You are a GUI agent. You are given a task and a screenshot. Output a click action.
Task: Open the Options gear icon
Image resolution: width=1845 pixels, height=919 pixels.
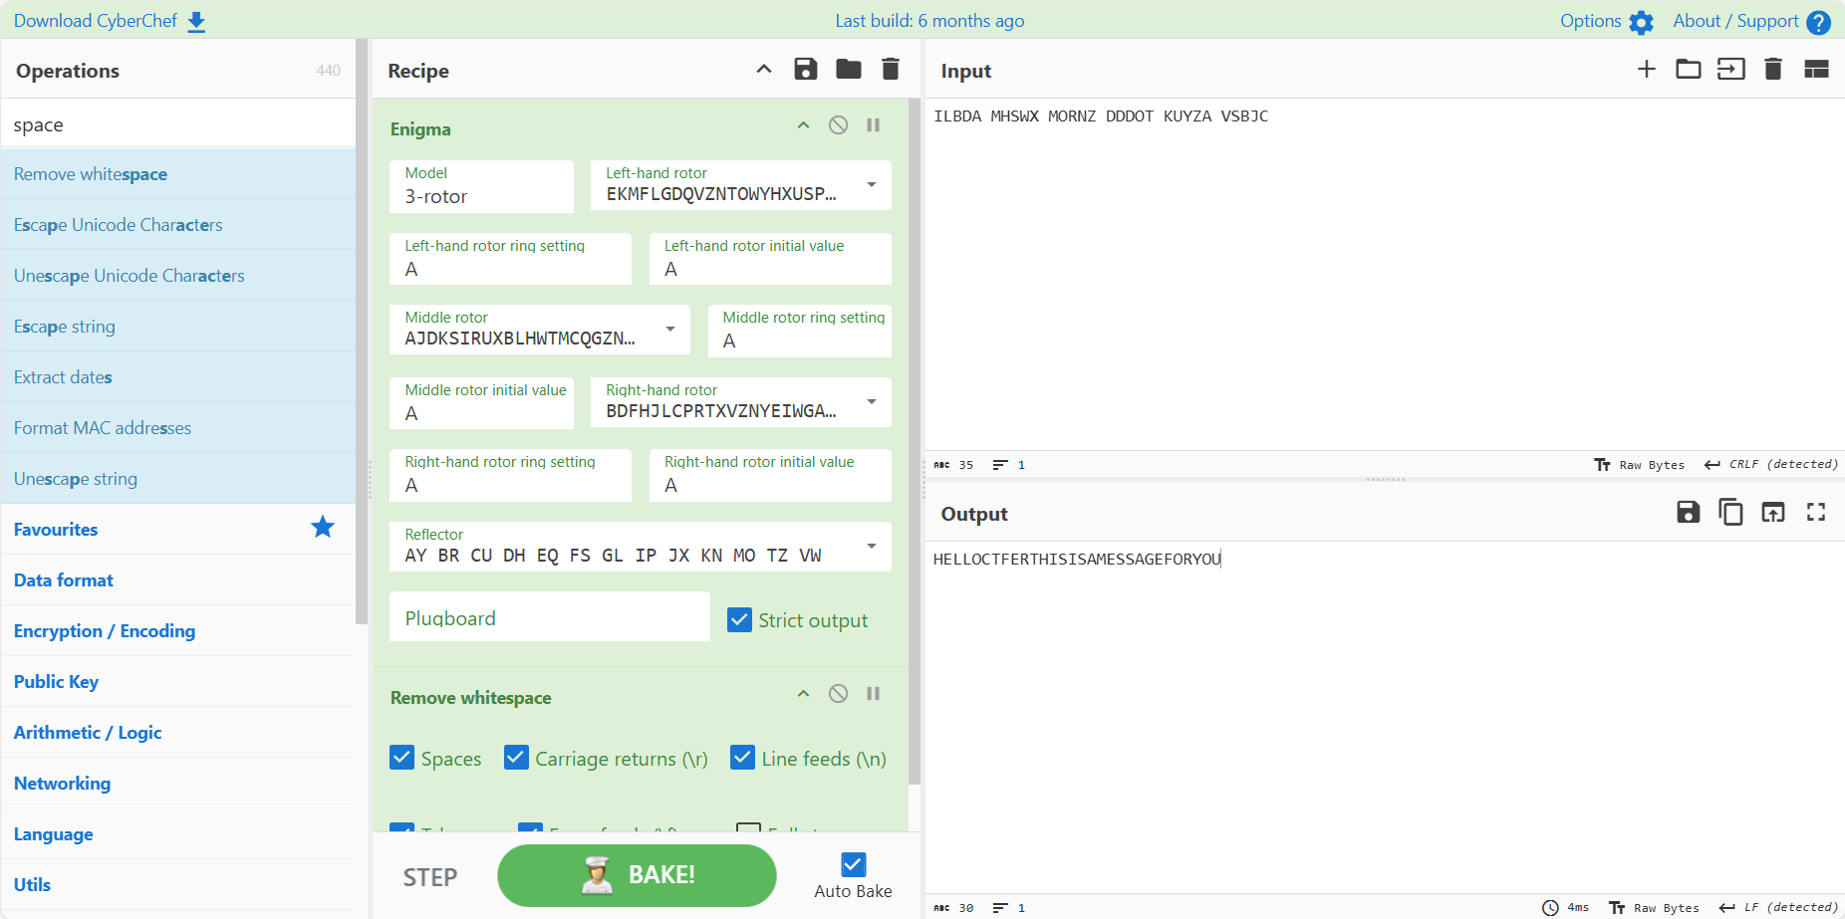point(1641,22)
